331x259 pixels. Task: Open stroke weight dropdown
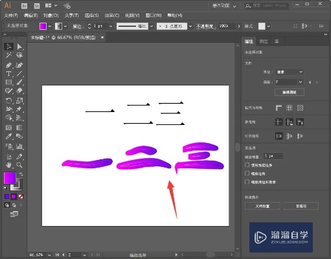[x=111, y=26]
